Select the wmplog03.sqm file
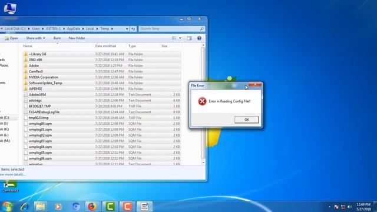The width and height of the screenshot is (377, 212). coord(102,141)
